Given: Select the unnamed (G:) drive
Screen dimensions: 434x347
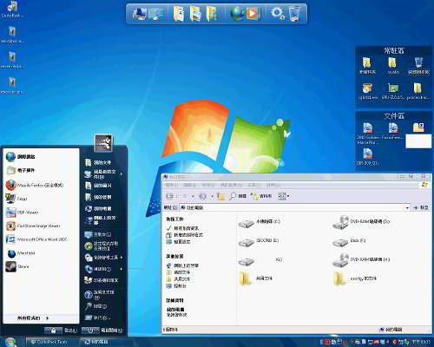Looking at the screenshot, I should [x=260, y=261].
